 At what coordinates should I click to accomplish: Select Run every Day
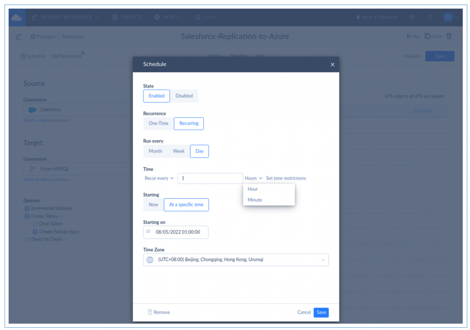(199, 151)
